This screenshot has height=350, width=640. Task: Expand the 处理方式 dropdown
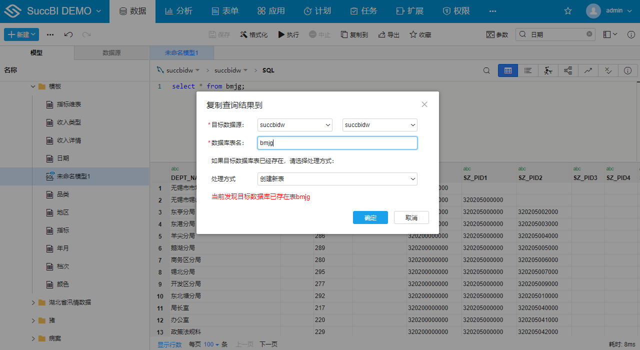337,179
